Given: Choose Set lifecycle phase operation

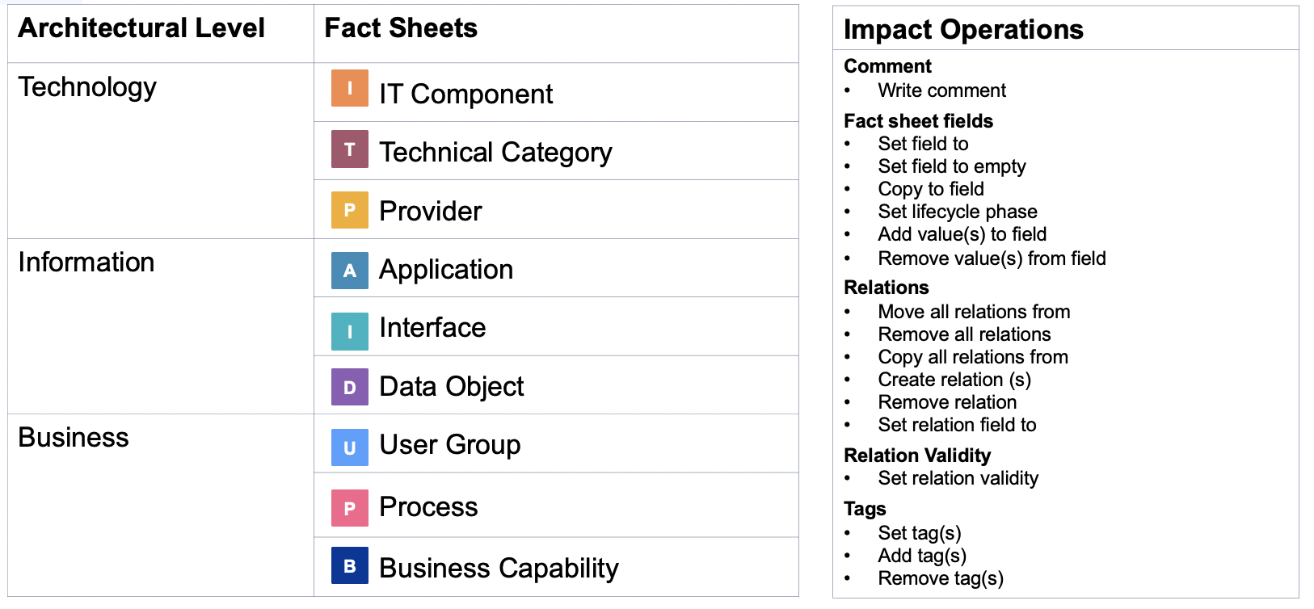Looking at the screenshot, I should pyautogui.click(x=958, y=212).
